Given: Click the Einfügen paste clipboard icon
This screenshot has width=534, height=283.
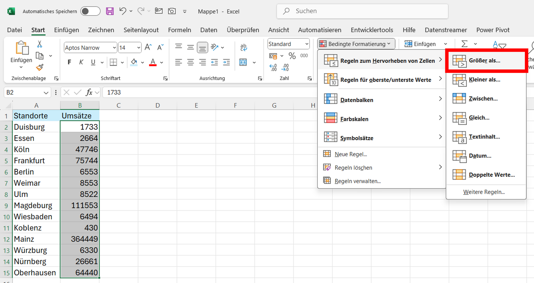Looking at the screenshot, I should point(22,48).
